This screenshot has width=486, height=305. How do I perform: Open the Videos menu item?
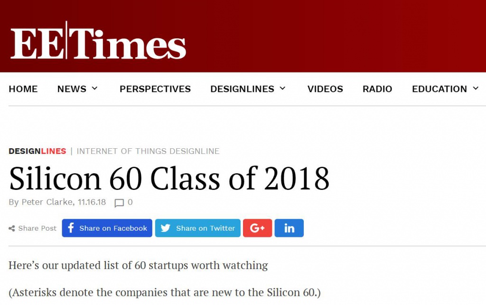coord(325,89)
